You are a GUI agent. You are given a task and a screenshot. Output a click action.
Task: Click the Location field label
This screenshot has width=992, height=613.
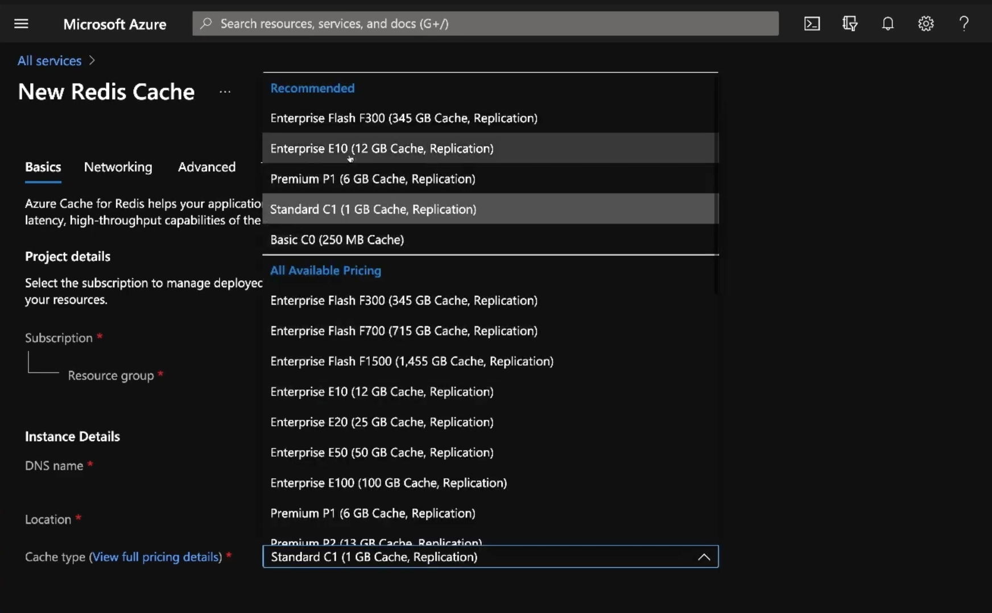click(48, 519)
